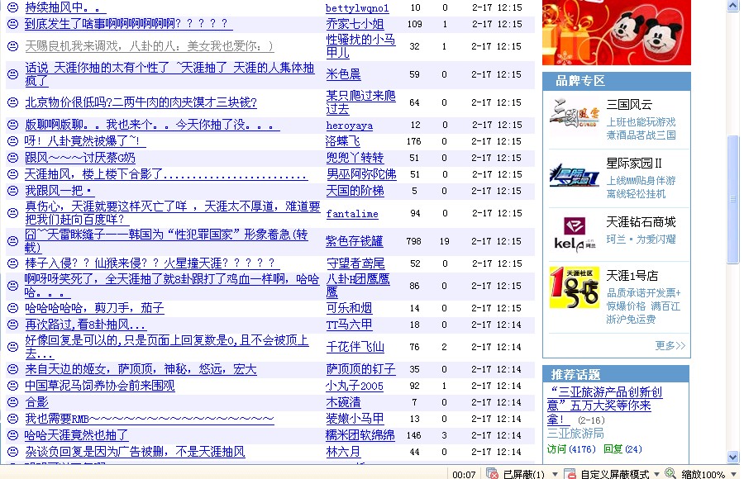The image size is (744, 479).
Task: Open '三亚旅游产品创新创意' recommended topic
Action: click(604, 405)
